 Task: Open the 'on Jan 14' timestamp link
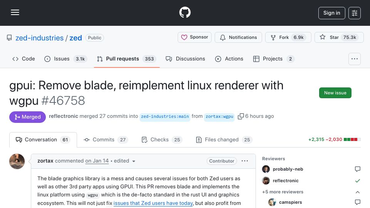tap(97, 161)
